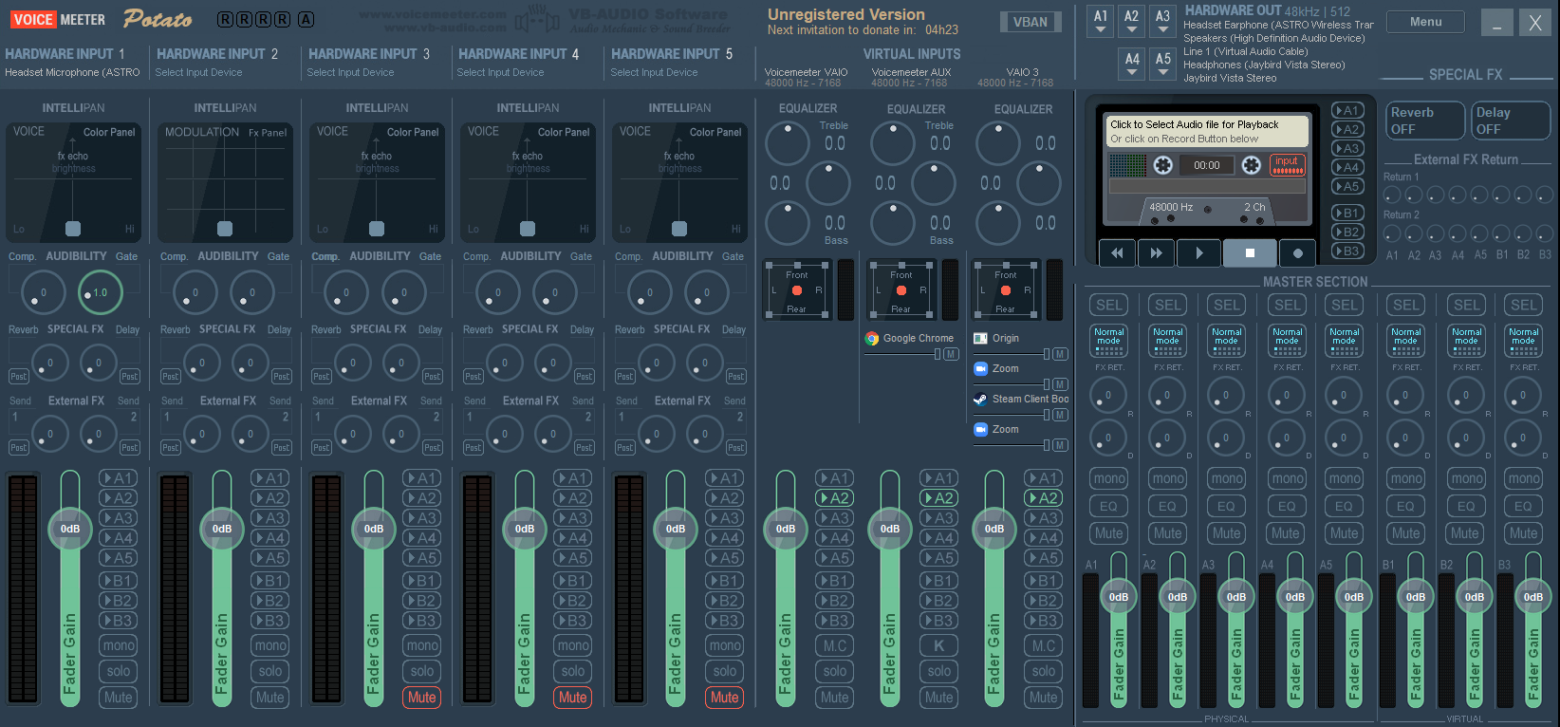The height and width of the screenshot is (727, 1560).
Task: Toggle the cassette A3 output arrow
Action: [1347, 149]
